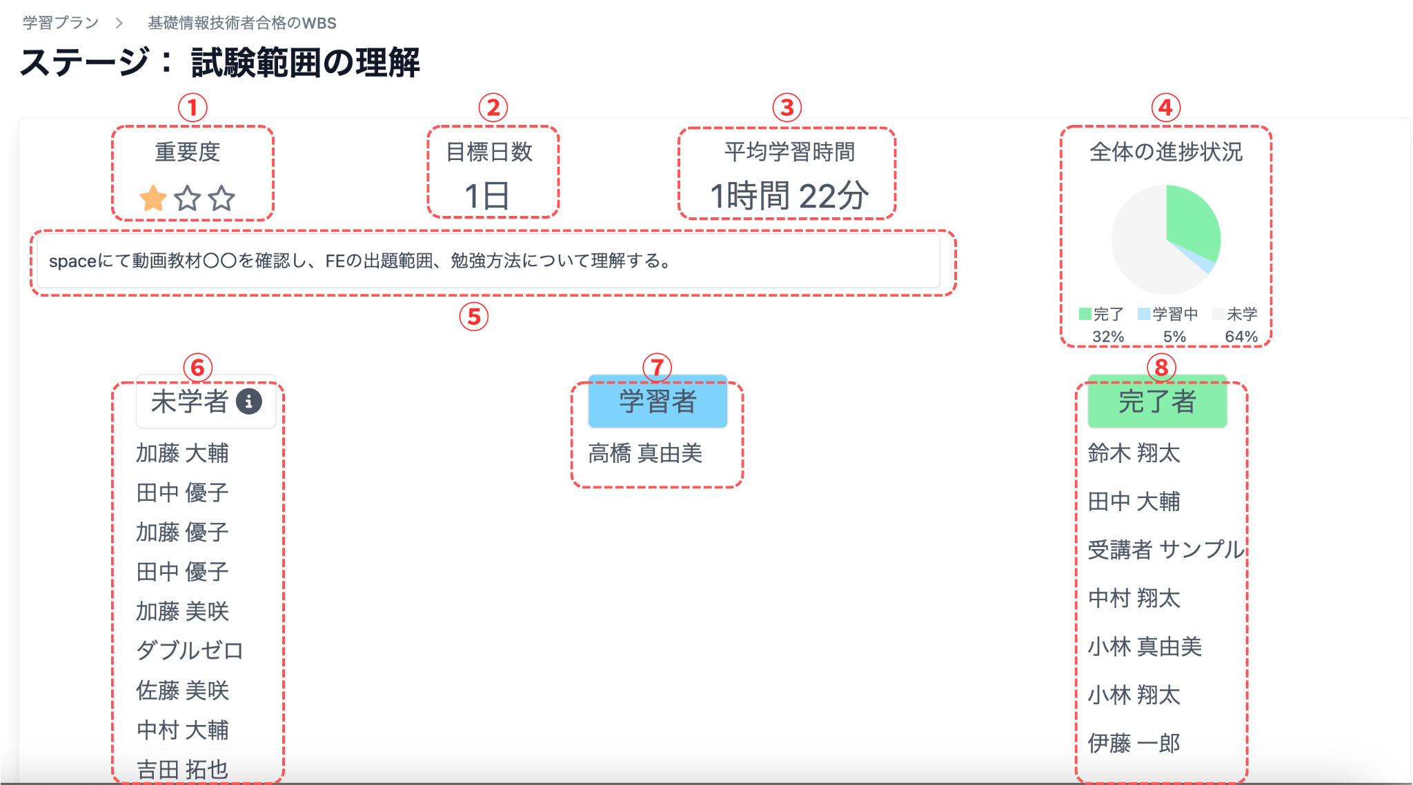Image resolution: width=1413 pixels, height=785 pixels.
Task: Select learner 高橋 真由美
Action: (x=645, y=453)
